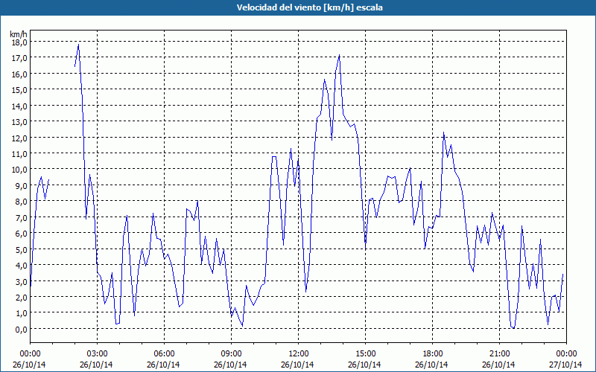Pick the "2,0" y-axis label
The width and height of the screenshot is (596, 372).
pos(22,298)
